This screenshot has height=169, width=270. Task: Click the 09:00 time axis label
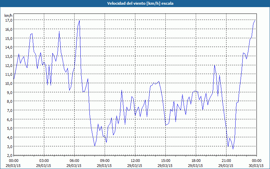coord(105,161)
